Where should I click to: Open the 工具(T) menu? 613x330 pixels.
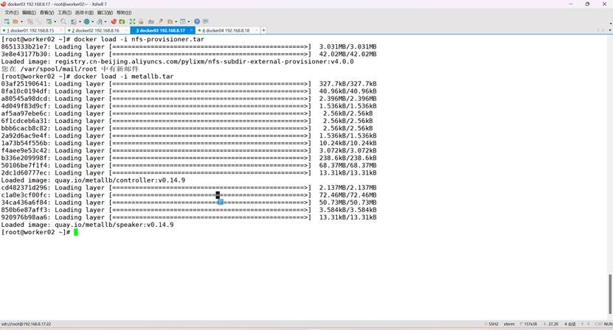tap(64, 13)
